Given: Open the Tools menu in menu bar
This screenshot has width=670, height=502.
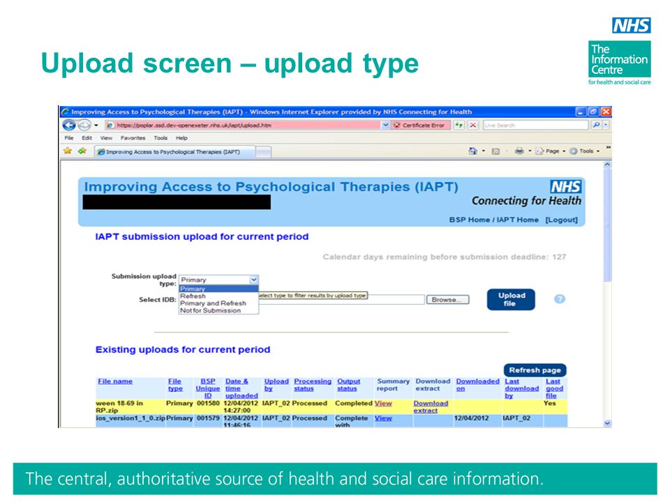Looking at the screenshot, I should [161, 138].
